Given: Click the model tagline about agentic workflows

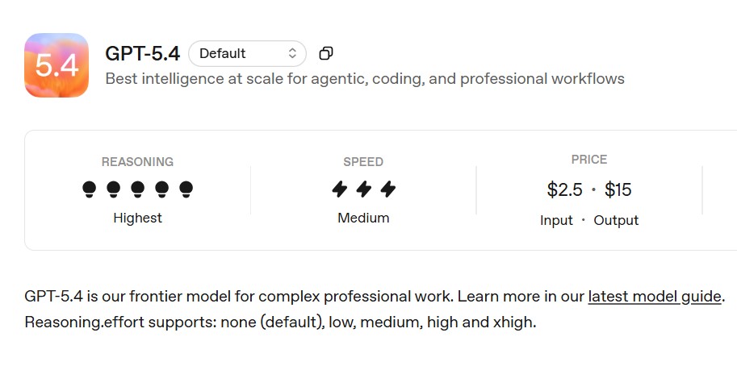Looking at the screenshot, I should (x=365, y=79).
